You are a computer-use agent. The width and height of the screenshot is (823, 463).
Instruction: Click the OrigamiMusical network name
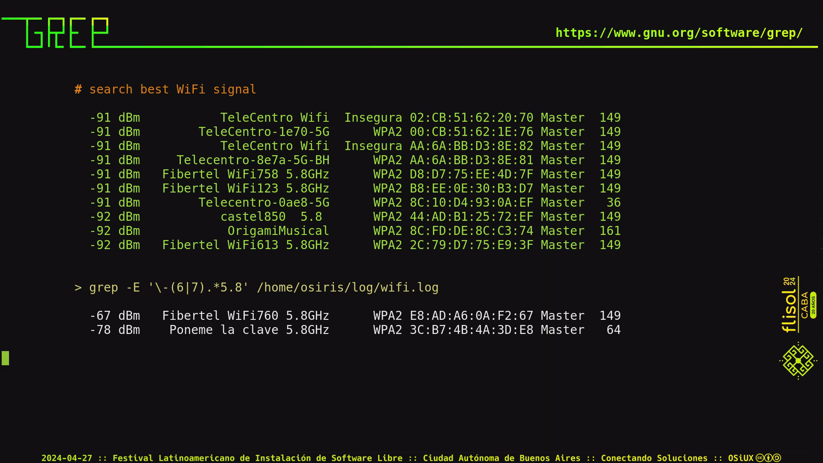point(278,231)
